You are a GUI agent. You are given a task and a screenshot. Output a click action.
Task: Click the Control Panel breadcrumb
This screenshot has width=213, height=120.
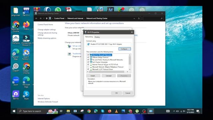(59, 18)
